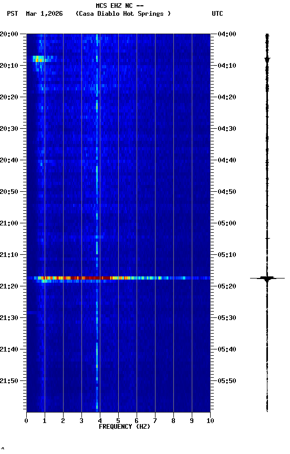
Task: Click the 21:50 PST time label
Action: (9, 381)
